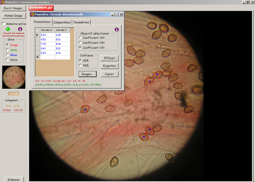Click the Piximètre icon in the dialog title bar
Screen dimensions: 255x182
click(32, 14)
